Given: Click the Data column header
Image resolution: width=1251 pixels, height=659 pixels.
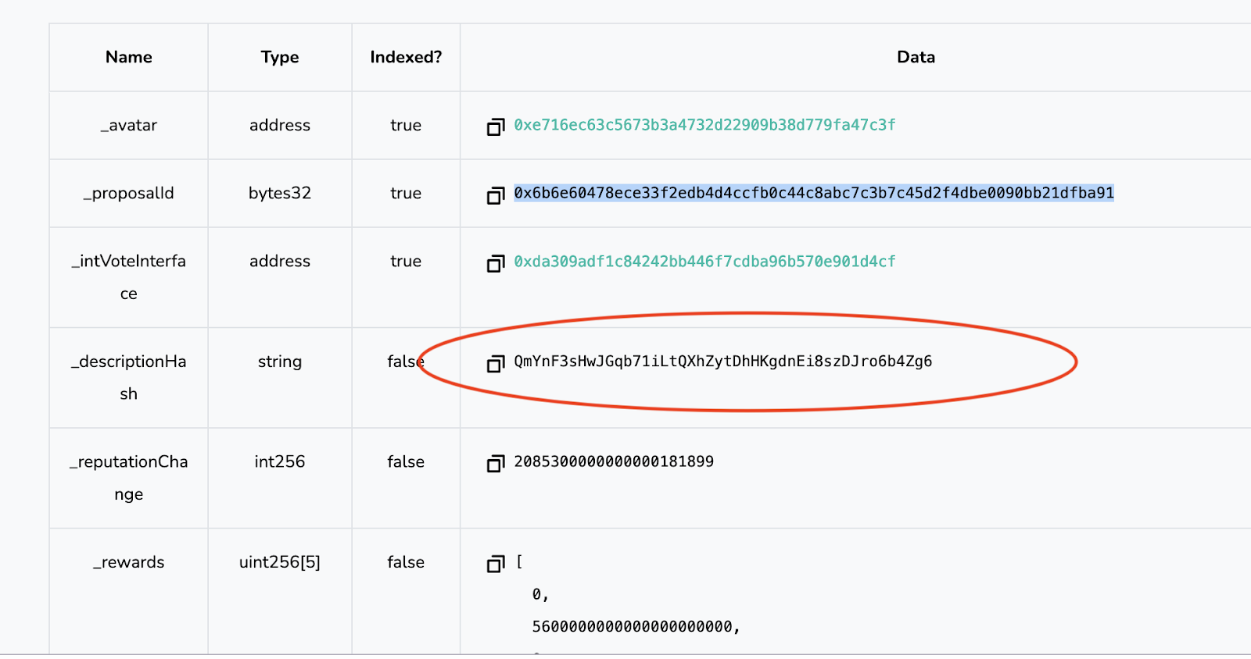Looking at the screenshot, I should 916,57.
